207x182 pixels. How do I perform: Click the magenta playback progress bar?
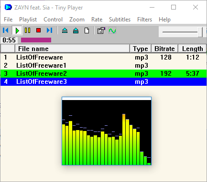(x=36, y=40)
